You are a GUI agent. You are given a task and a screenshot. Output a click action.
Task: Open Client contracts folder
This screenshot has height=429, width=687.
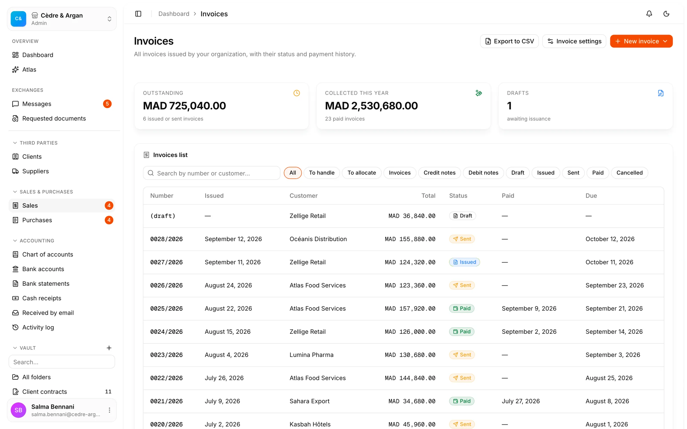coord(62,392)
